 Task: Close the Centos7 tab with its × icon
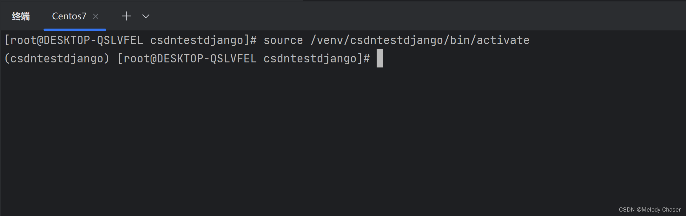click(96, 16)
